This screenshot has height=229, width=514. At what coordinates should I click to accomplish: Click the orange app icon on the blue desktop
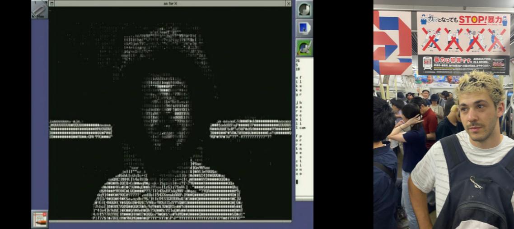(x=40, y=219)
